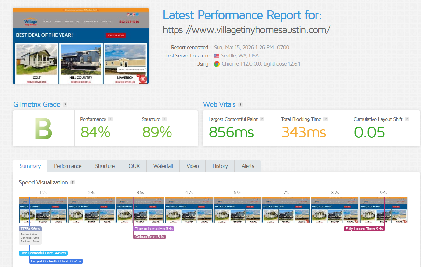Click the 89% Structure score

tap(157, 132)
